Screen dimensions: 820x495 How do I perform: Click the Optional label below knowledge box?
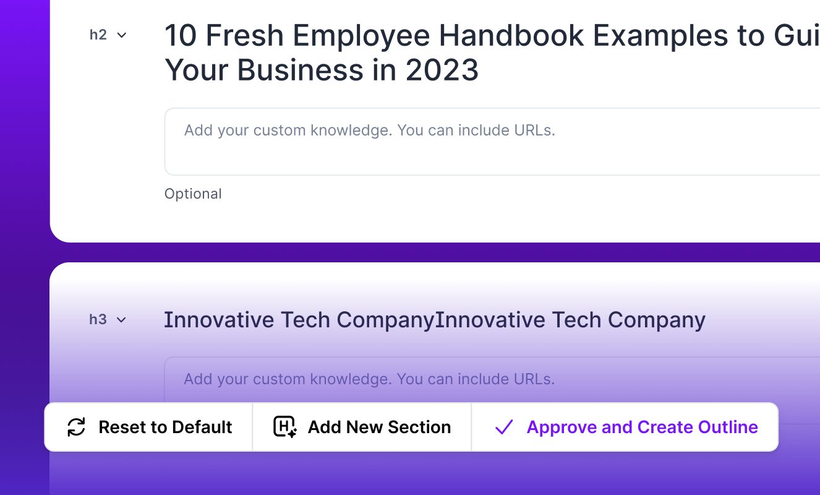click(193, 194)
